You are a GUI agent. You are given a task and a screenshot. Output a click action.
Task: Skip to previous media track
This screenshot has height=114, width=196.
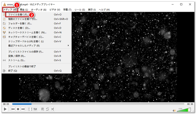(x=13, y=109)
